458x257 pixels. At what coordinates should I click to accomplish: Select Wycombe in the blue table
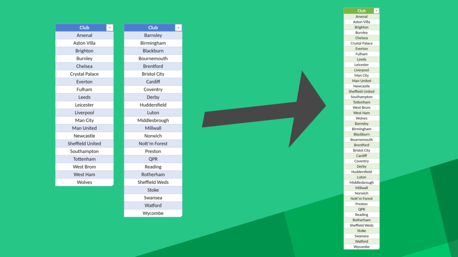pyautogui.click(x=153, y=213)
